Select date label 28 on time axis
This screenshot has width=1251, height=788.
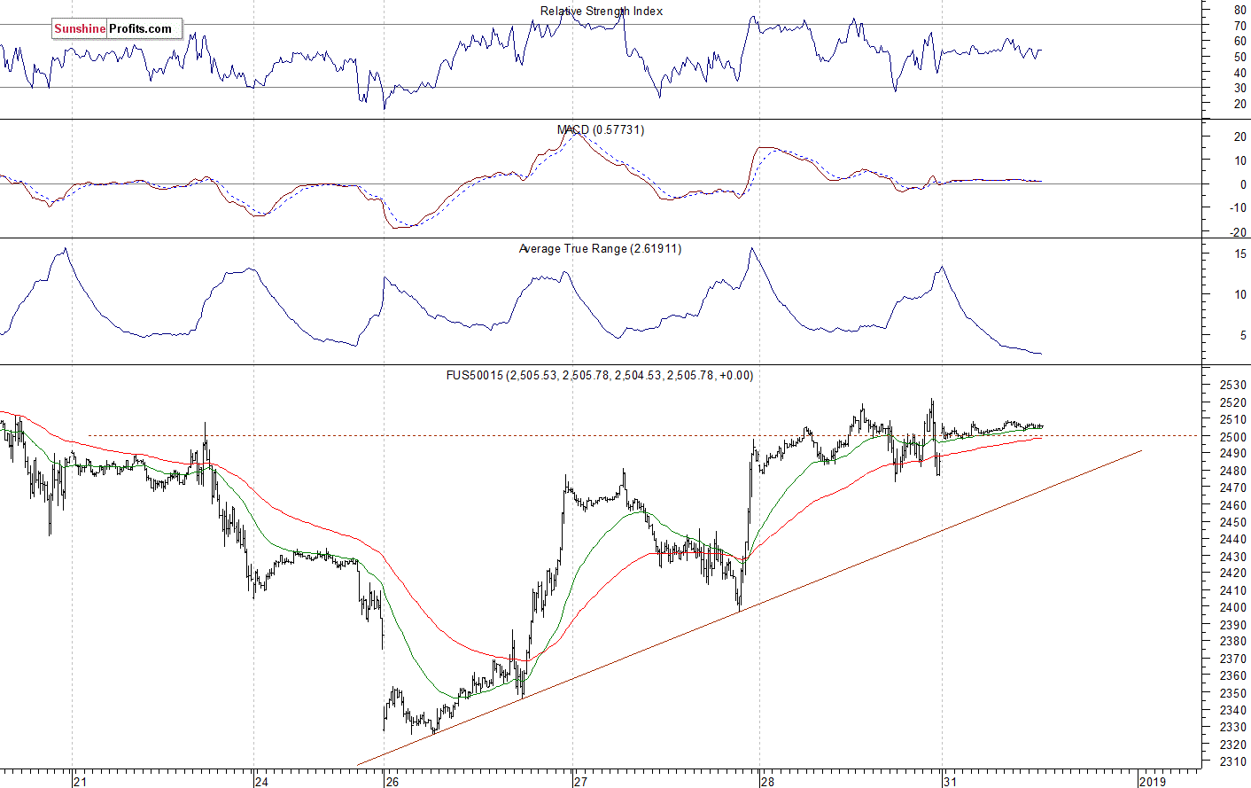tap(767, 782)
